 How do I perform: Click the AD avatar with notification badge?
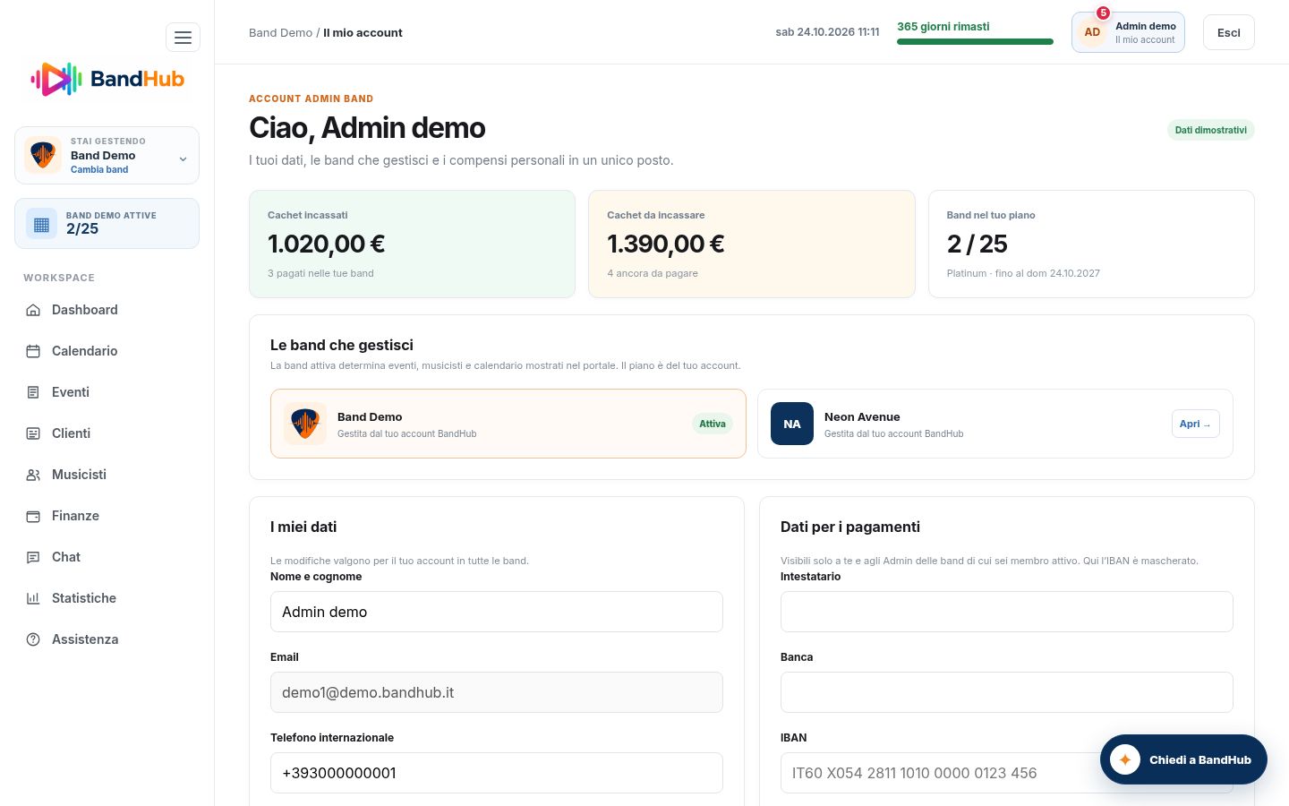click(x=1092, y=32)
